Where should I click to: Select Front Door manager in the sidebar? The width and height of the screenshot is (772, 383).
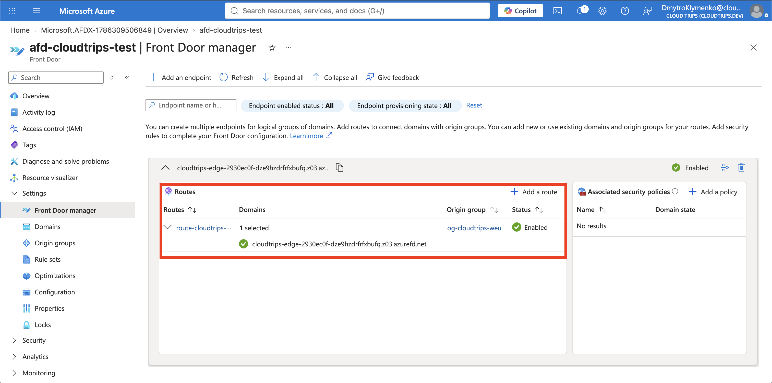[x=68, y=210]
